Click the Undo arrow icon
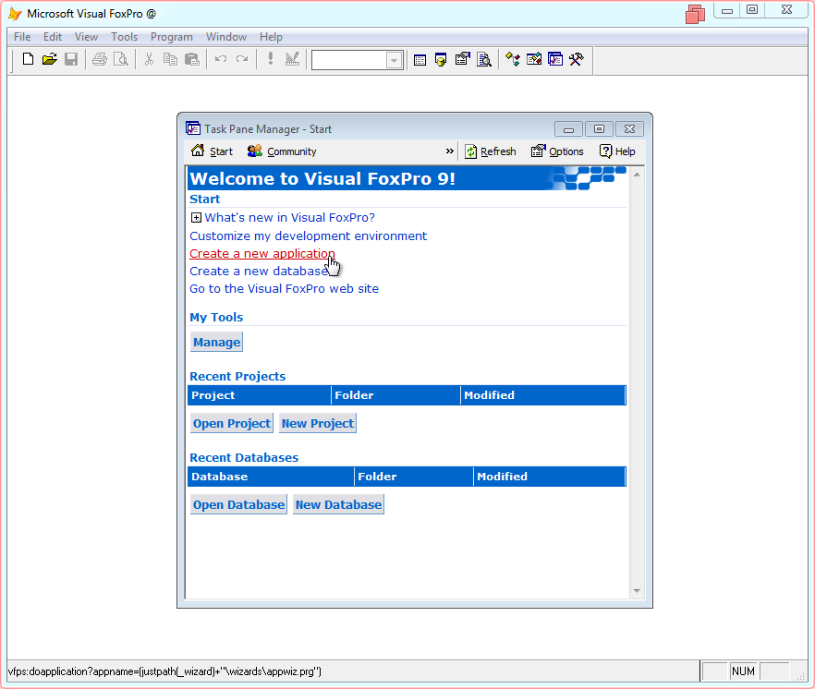 pyautogui.click(x=220, y=59)
